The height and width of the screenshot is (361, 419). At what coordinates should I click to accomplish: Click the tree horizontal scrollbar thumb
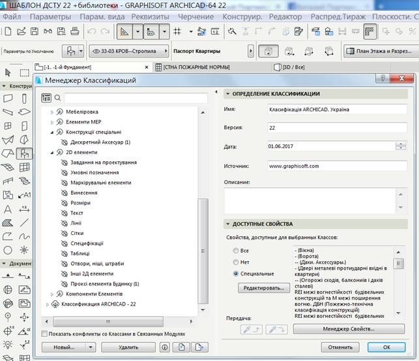(108, 321)
